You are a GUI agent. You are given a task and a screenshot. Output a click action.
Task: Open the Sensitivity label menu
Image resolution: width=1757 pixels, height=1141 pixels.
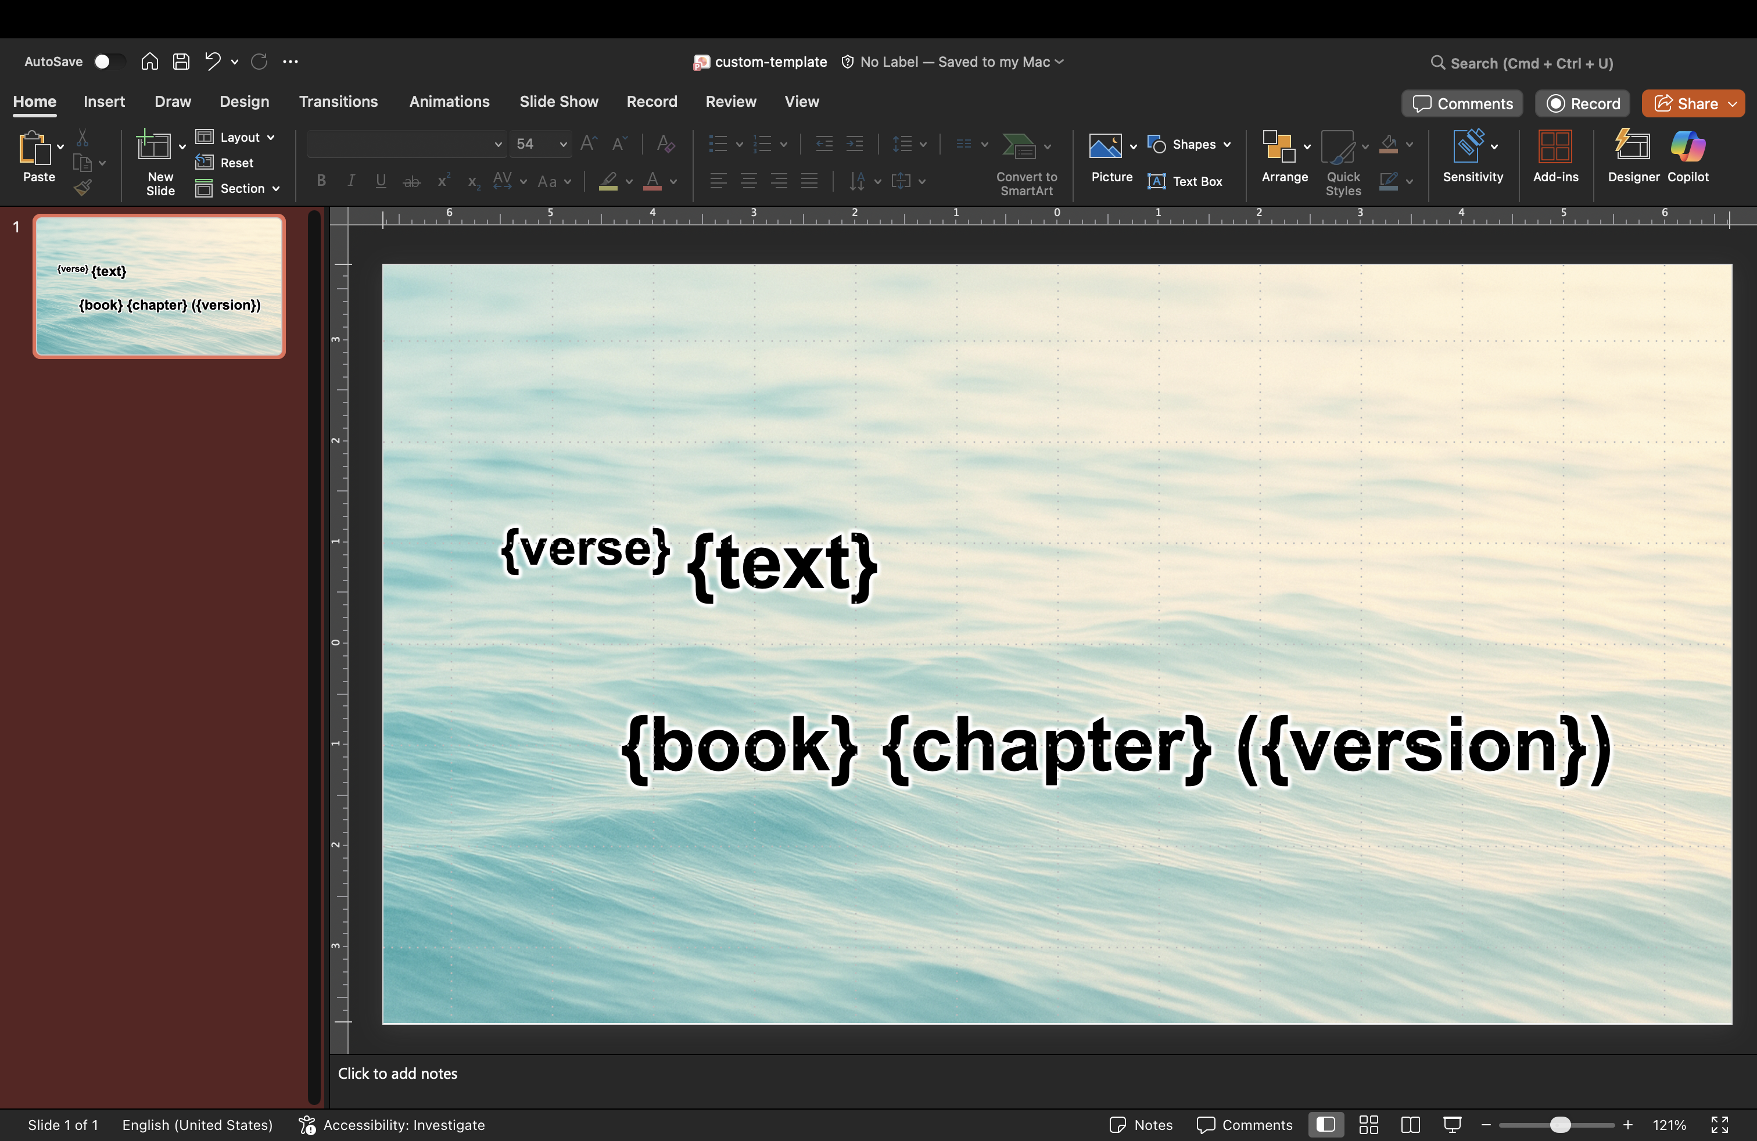(x=1473, y=156)
